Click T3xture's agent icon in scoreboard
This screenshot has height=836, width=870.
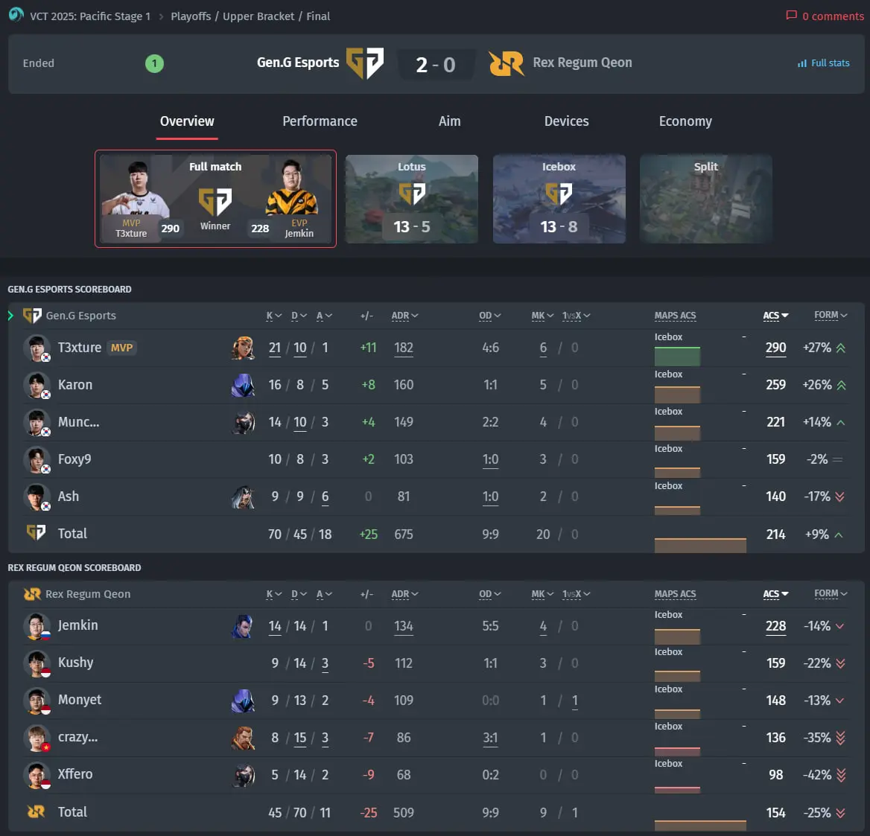tap(243, 348)
